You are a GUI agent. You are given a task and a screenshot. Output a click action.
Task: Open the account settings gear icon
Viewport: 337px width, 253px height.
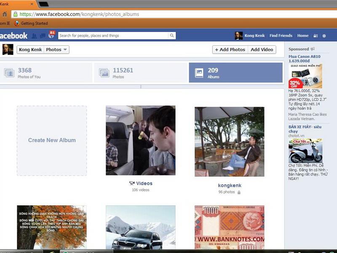click(x=324, y=35)
